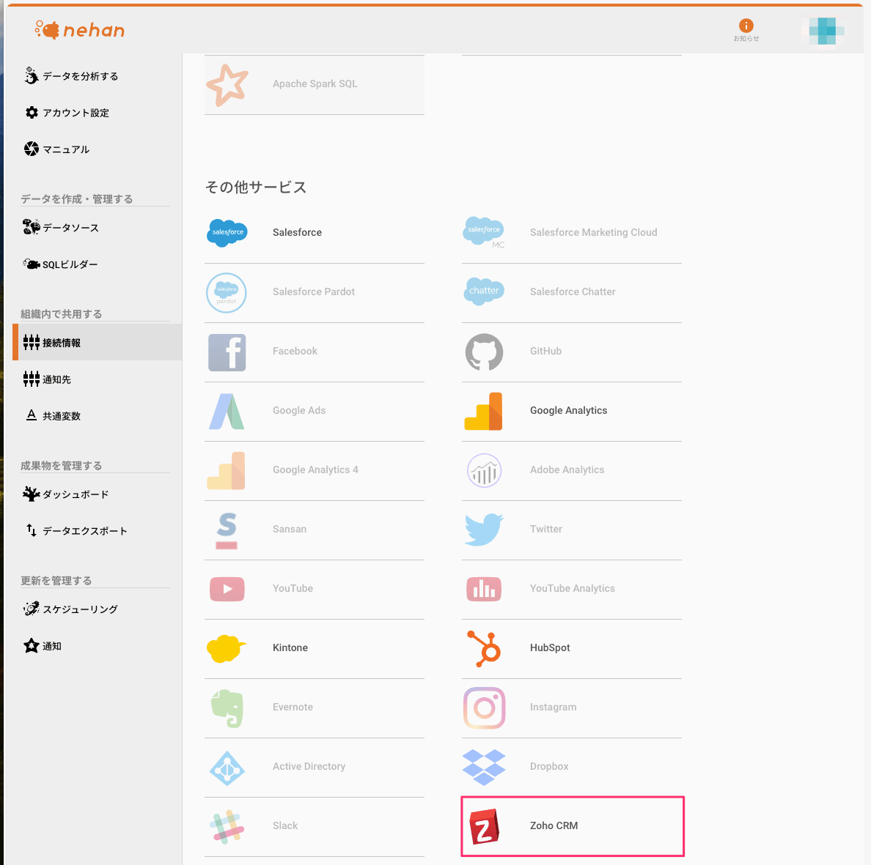Click the Facebook icon

point(227,352)
